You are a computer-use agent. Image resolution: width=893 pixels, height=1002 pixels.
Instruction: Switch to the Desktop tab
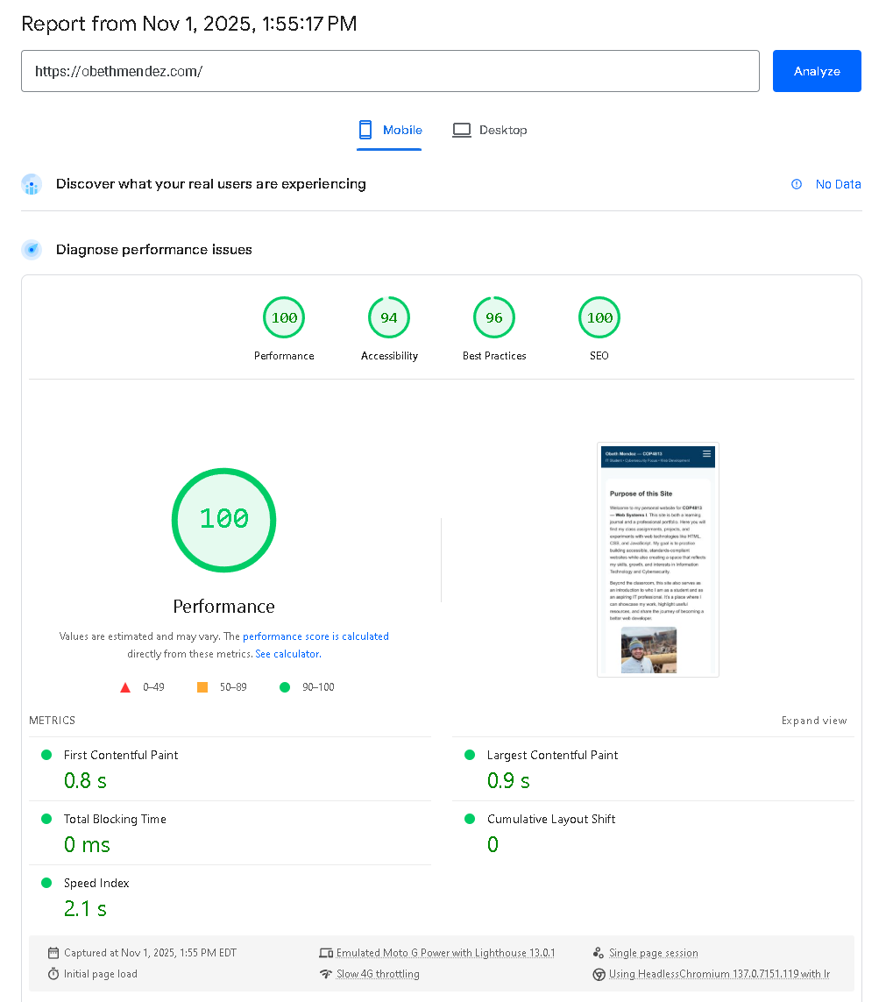point(489,131)
